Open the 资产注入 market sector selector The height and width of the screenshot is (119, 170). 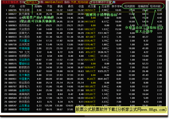click(x=32, y=2)
